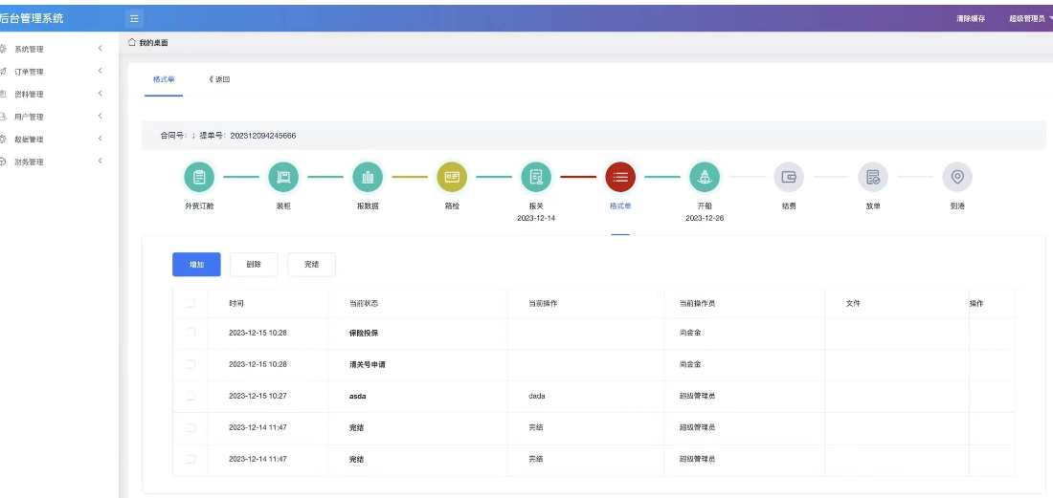Open 资料管理 in the sidebar
The image size is (1053, 498).
click(29, 95)
